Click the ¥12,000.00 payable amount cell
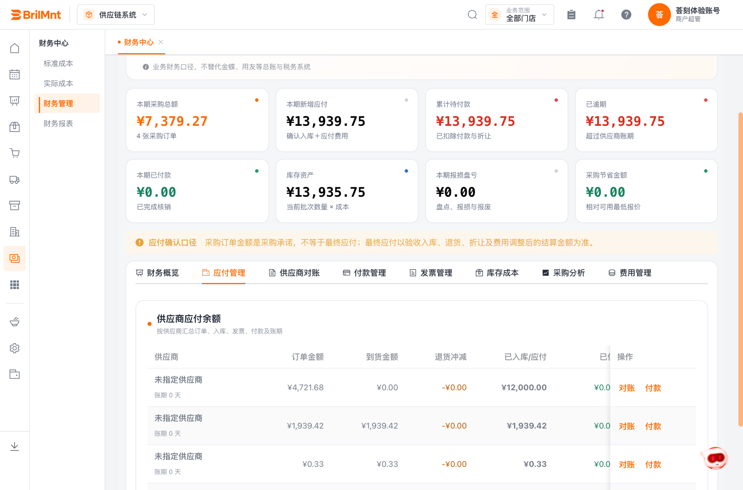The width and height of the screenshot is (743, 490). click(524, 387)
